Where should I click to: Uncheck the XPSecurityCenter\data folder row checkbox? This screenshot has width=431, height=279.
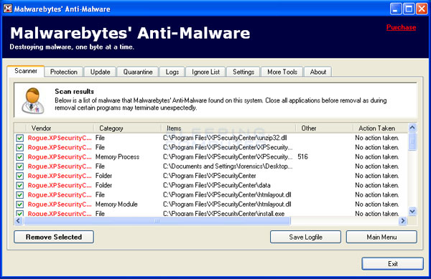(x=20, y=186)
